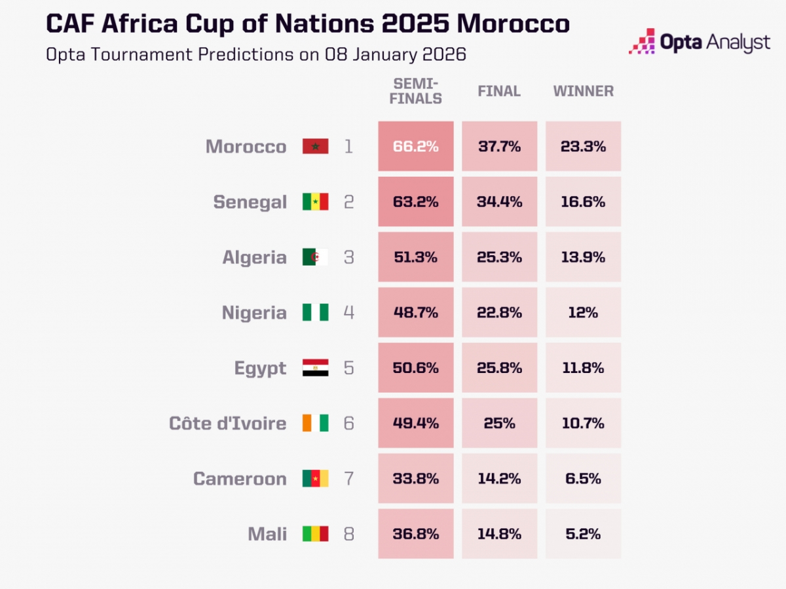This screenshot has height=589, width=786.
Task: Click the Morocco flag icon
Action: coord(315,147)
